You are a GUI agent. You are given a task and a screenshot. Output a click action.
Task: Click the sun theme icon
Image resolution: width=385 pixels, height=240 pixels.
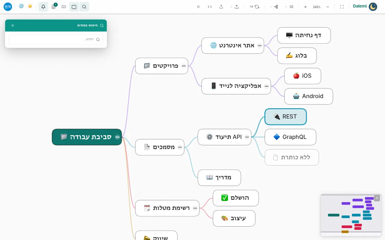[x=30, y=6]
